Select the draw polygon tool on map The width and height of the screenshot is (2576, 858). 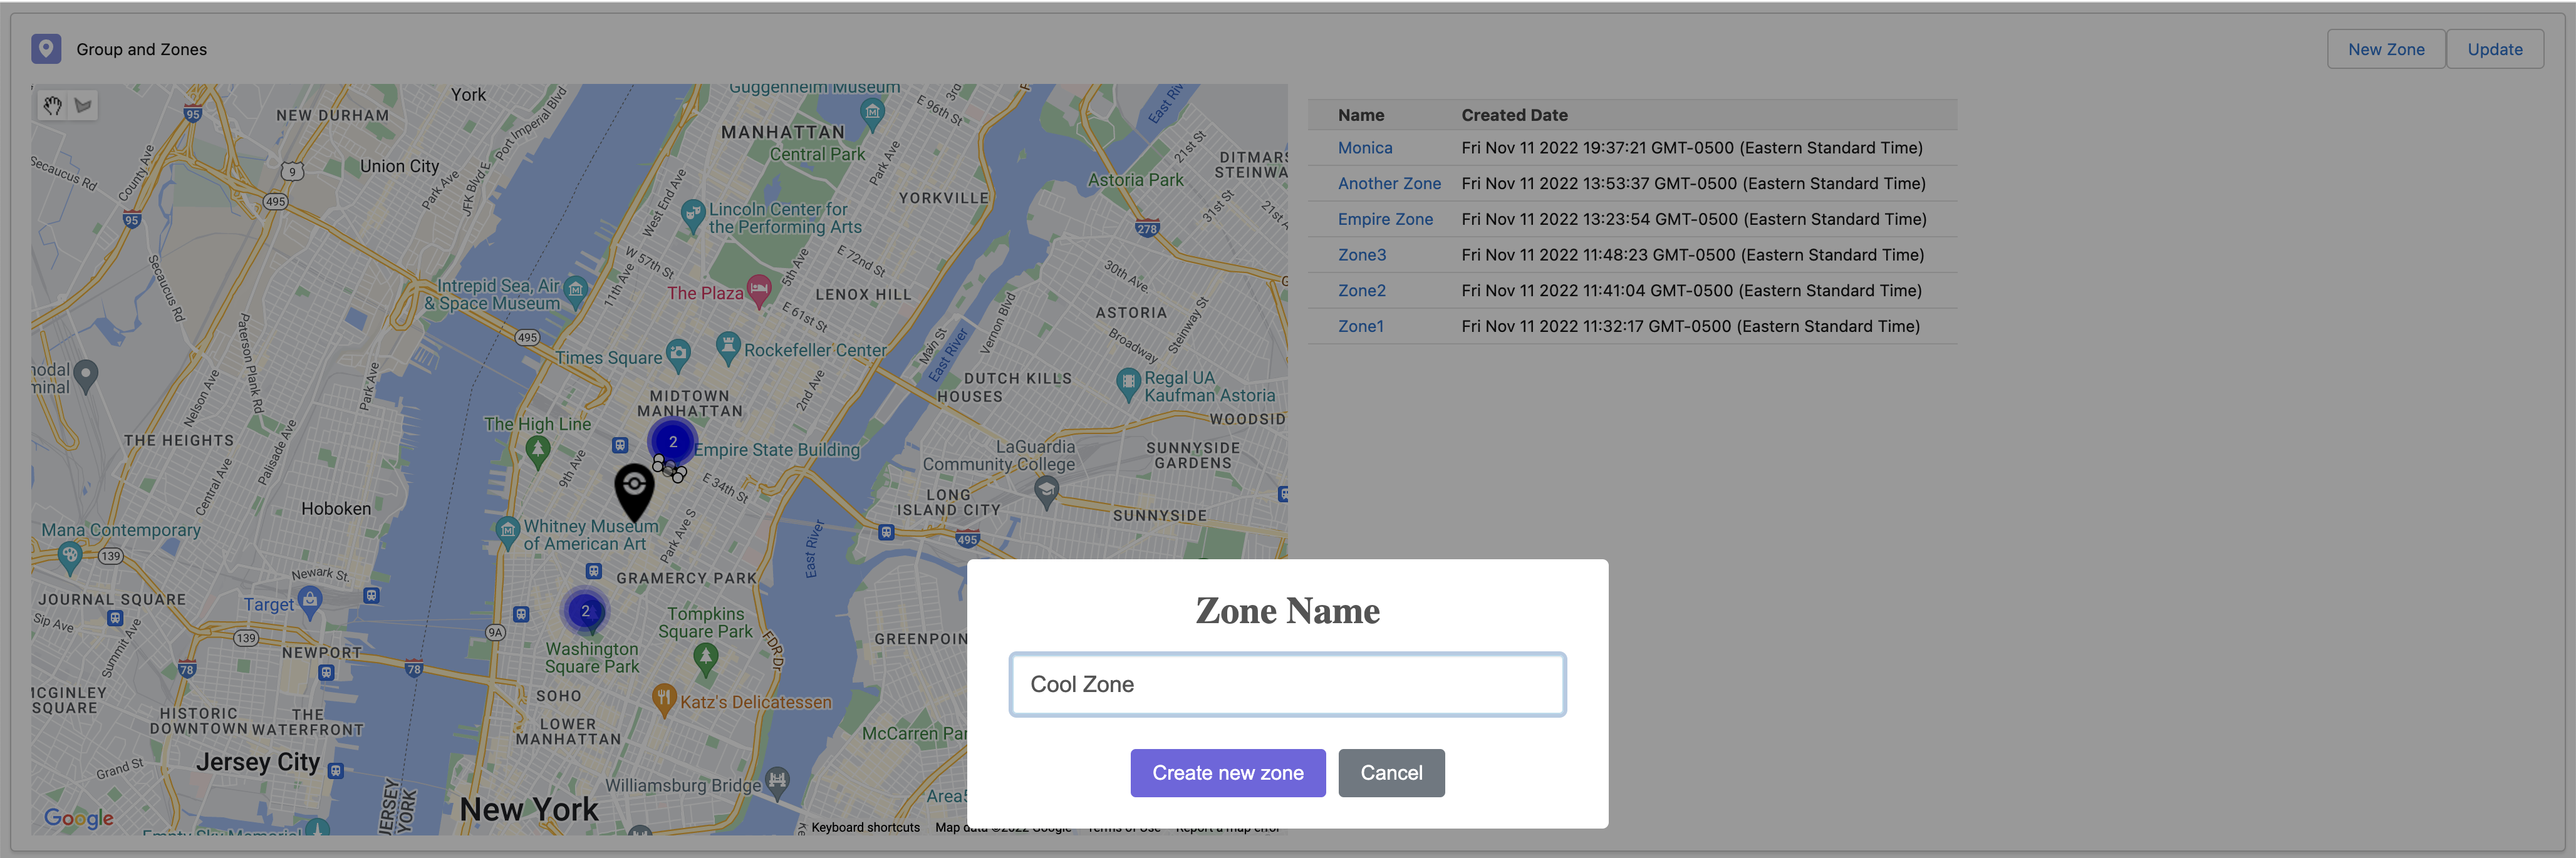84,105
